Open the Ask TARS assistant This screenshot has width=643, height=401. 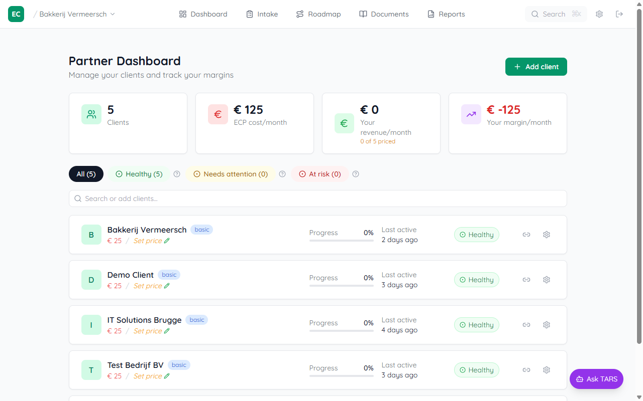coord(596,379)
